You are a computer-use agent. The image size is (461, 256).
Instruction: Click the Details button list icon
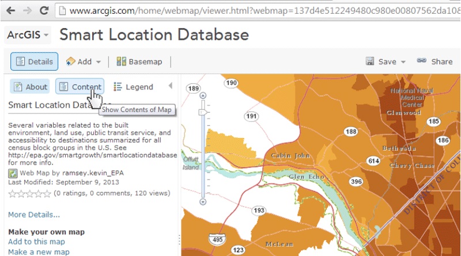point(20,62)
